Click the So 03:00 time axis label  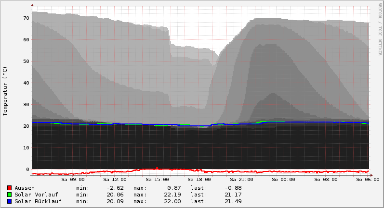pos(326,180)
